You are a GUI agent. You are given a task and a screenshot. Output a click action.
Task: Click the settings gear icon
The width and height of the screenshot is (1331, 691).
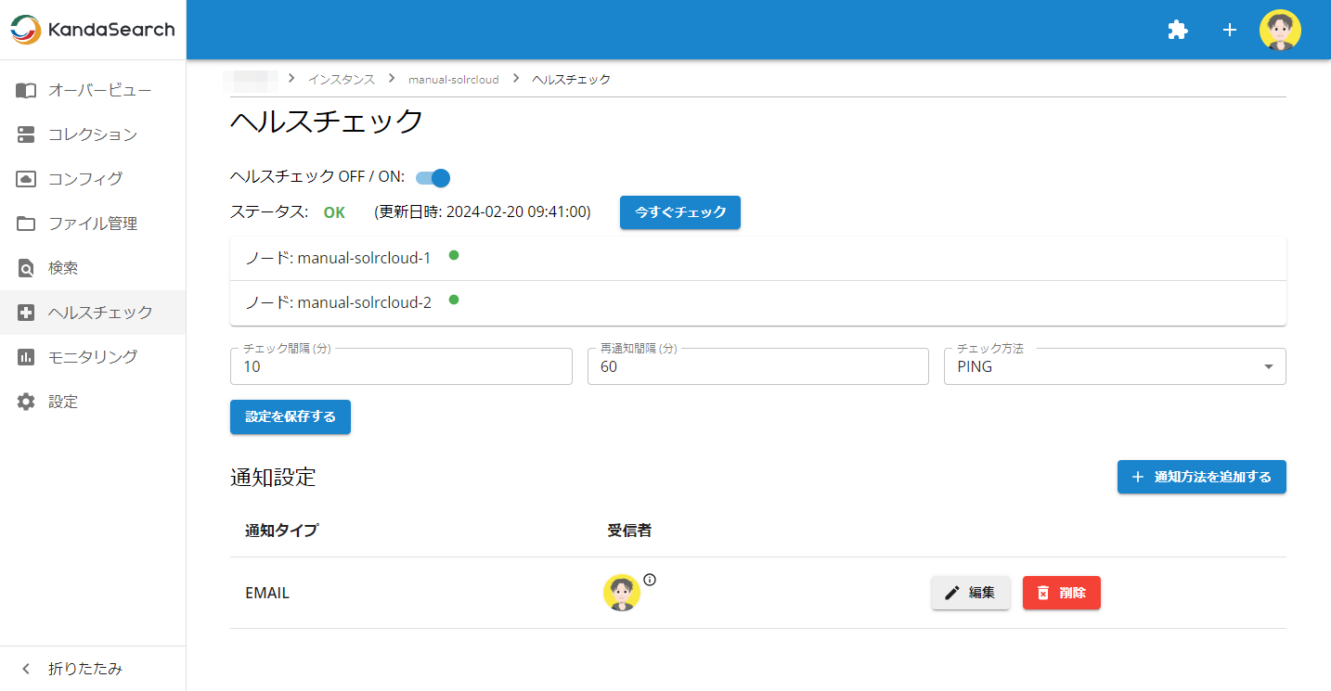(26, 402)
